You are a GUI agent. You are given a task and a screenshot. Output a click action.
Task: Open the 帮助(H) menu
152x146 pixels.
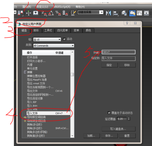[80, 7]
